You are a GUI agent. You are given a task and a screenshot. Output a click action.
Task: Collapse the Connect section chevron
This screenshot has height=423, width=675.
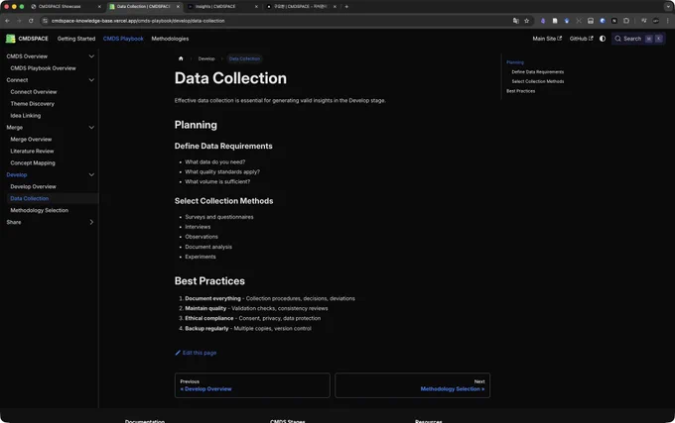tap(91, 80)
